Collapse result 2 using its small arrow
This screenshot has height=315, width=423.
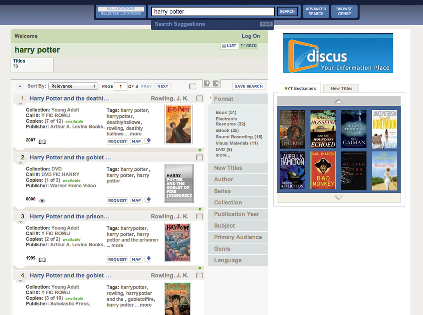(x=20, y=163)
